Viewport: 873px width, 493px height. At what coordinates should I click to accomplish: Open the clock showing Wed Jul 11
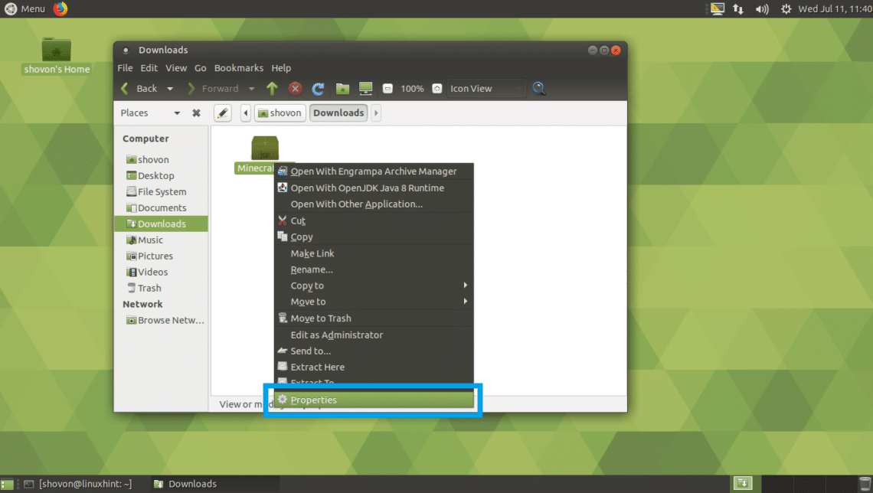[835, 9]
